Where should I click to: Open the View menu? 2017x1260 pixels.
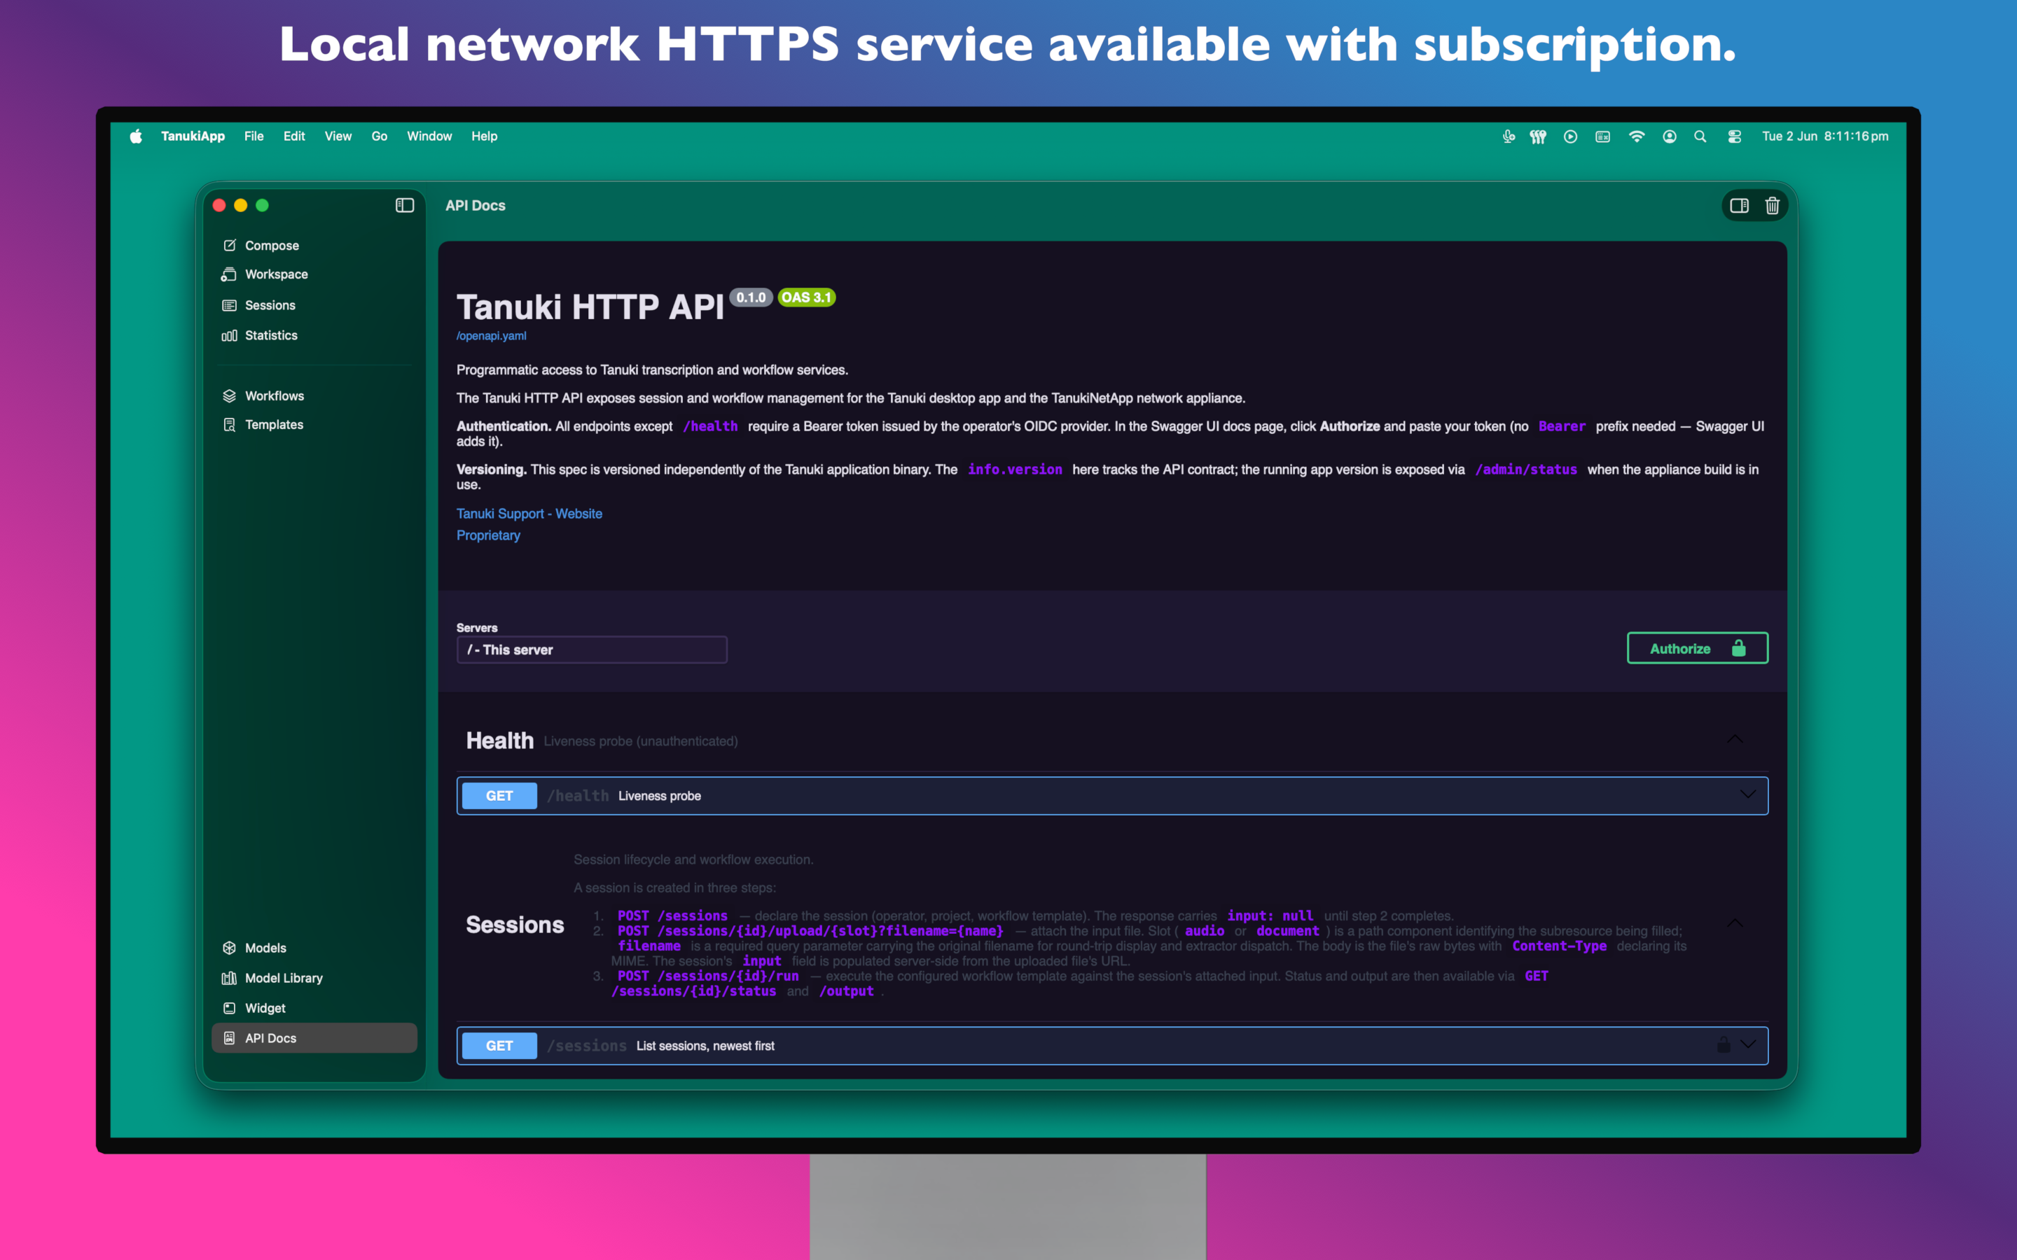pos(338,136)
